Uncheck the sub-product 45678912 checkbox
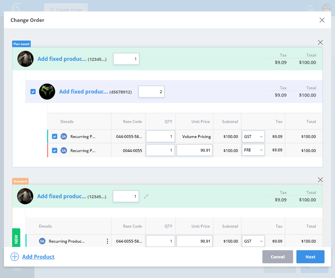 coord(33,92)
